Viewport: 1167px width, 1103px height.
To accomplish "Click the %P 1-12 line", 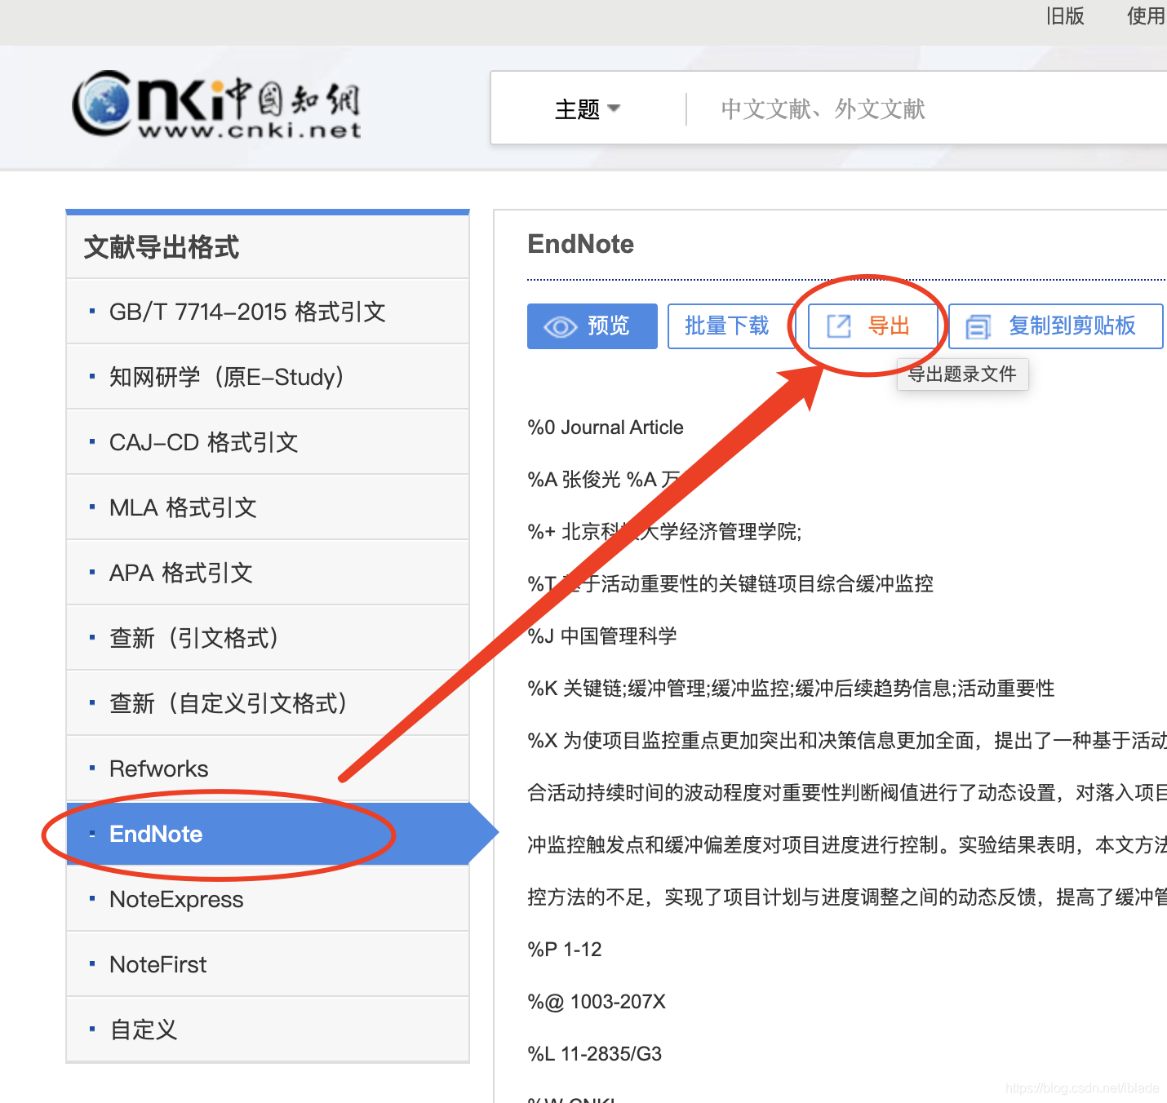I will tap(565, 950).
